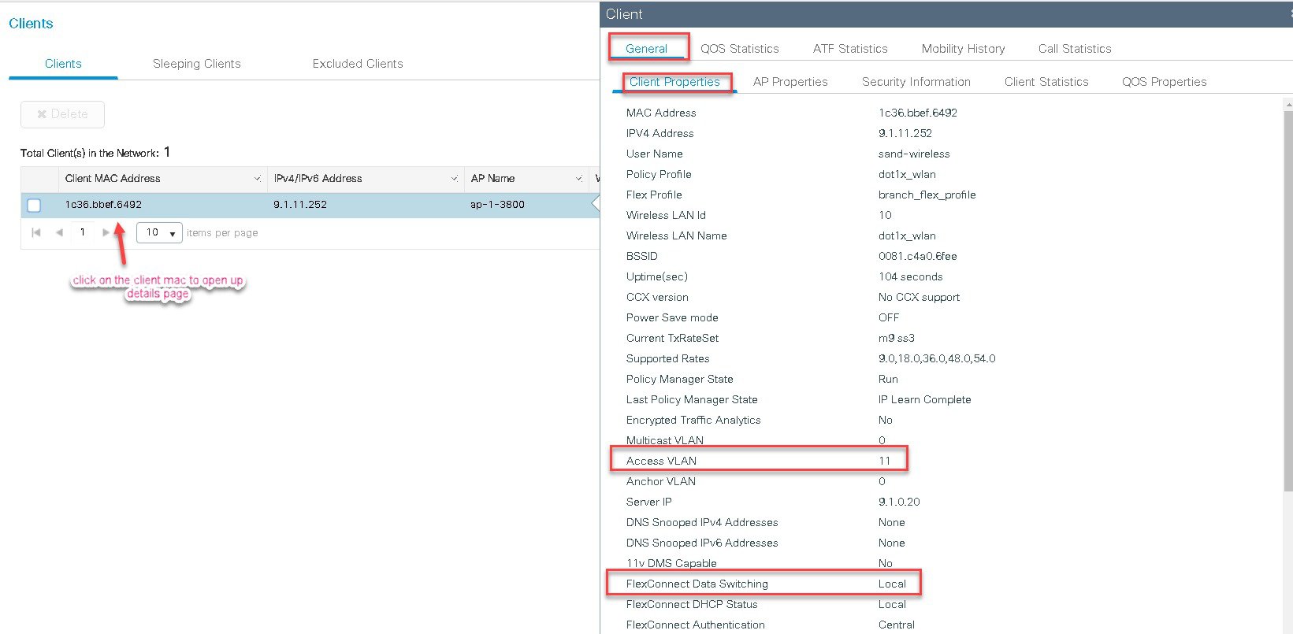Screen dimensions: 1293x634
Task: Open Call Statistics tab
Action: click(x=1075, y=49)
